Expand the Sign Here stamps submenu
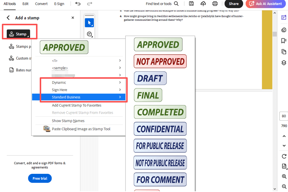This screenshot has height=192, width=288. point(79,90)
